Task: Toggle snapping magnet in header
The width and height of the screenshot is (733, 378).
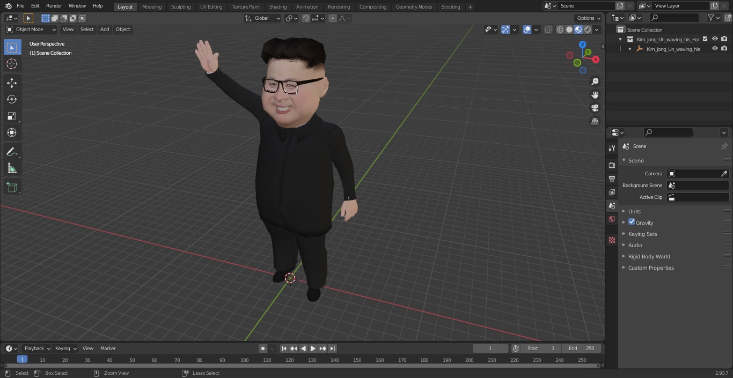Action: pyautogui.click(x=306, y=18)
